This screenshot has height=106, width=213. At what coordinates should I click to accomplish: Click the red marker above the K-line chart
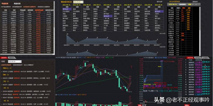click(131, 67)
